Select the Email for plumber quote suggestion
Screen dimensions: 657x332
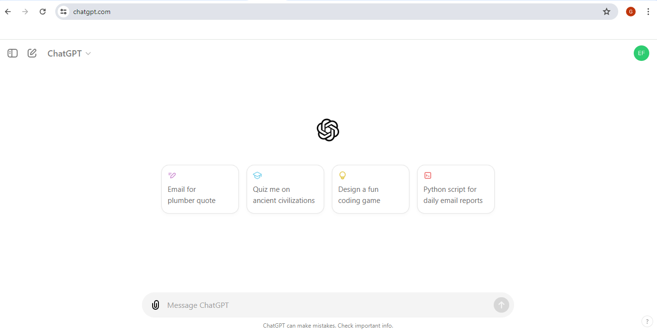tap(200, 189)
